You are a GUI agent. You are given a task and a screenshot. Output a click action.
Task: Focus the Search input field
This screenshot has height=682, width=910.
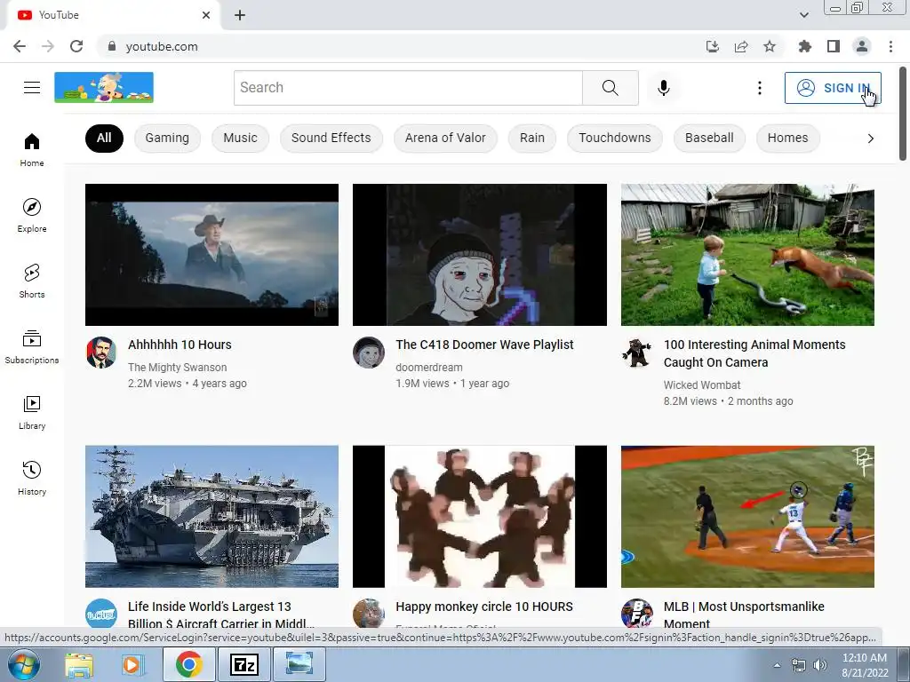(408, 88)
